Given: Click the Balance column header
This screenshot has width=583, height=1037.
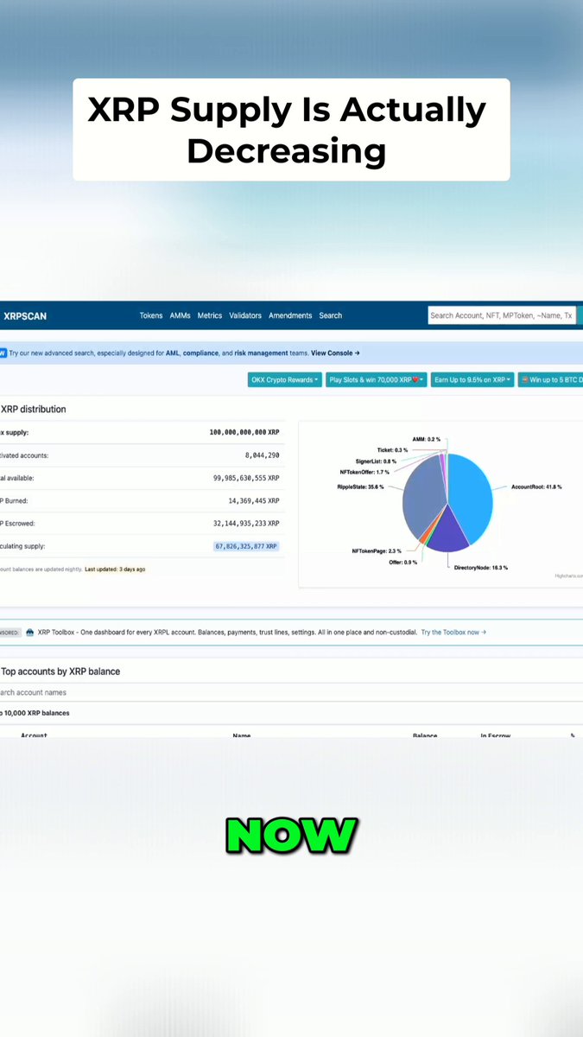Looking at the screenshot, I should pos(425,736).
